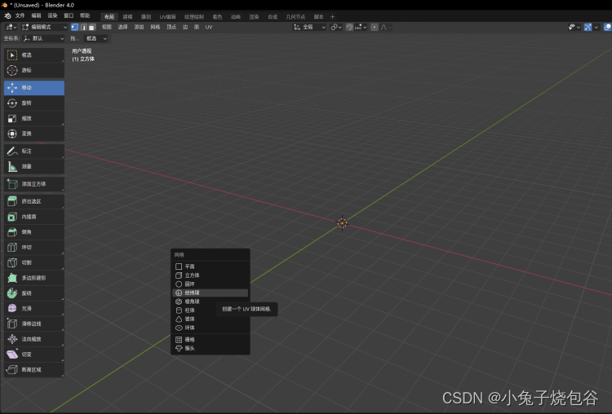
Task: Open the 编辑模式 mode dropdown
Action: [x=44, y=27]
